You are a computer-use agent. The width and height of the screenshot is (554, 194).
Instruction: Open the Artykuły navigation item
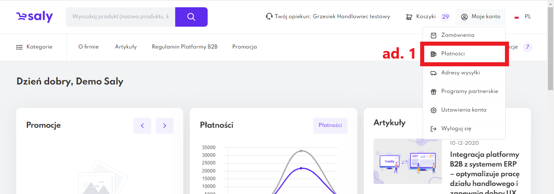pyautogui.click(x=126, y=47)
